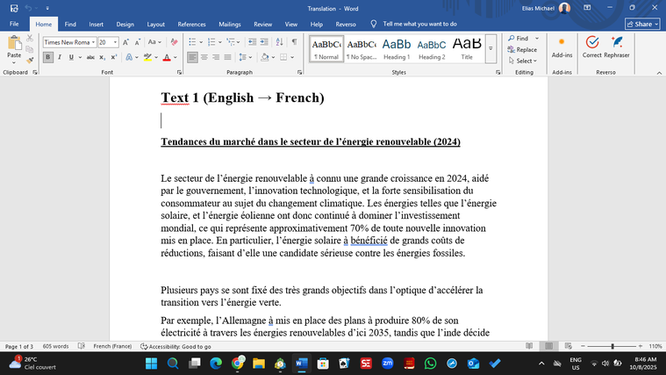Click the Copy icon in Clipboard group
Image resolution: width=666 pixels, height=375 pixels.
click(30, 49)
